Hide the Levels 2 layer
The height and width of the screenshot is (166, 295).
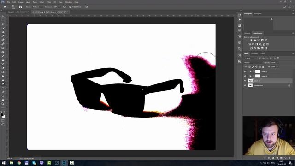[x=245, y=71]
